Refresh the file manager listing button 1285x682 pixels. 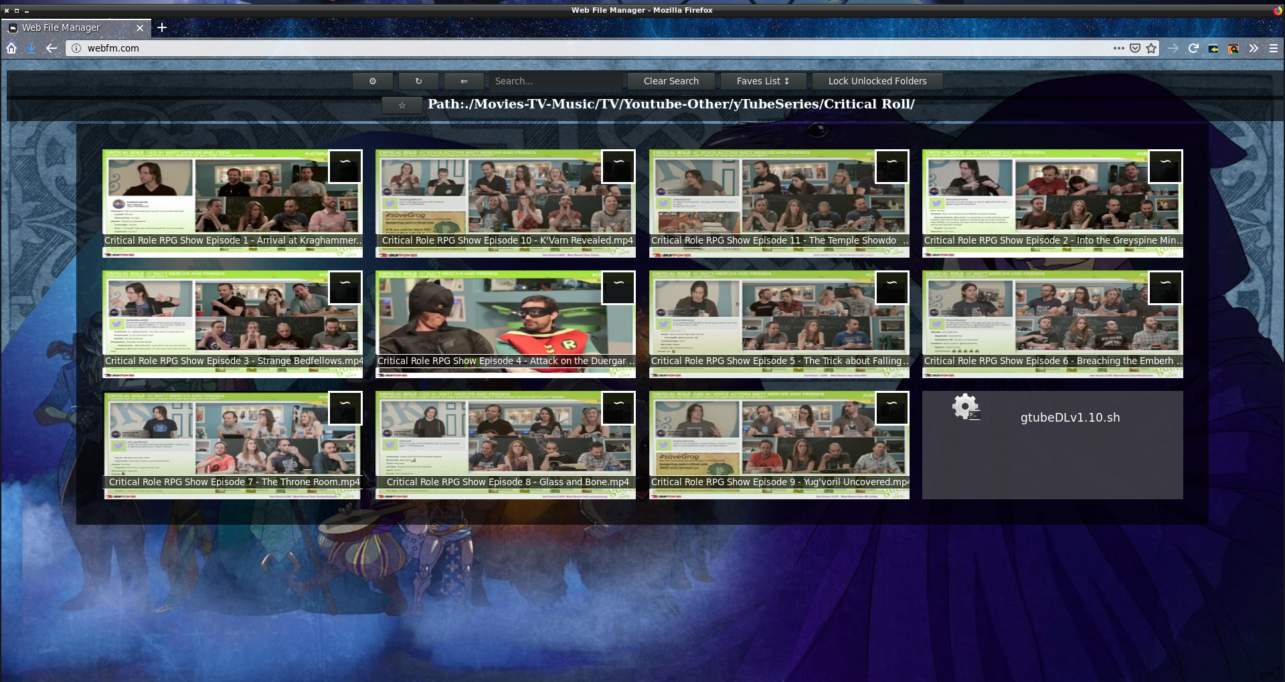coord(418,81)
